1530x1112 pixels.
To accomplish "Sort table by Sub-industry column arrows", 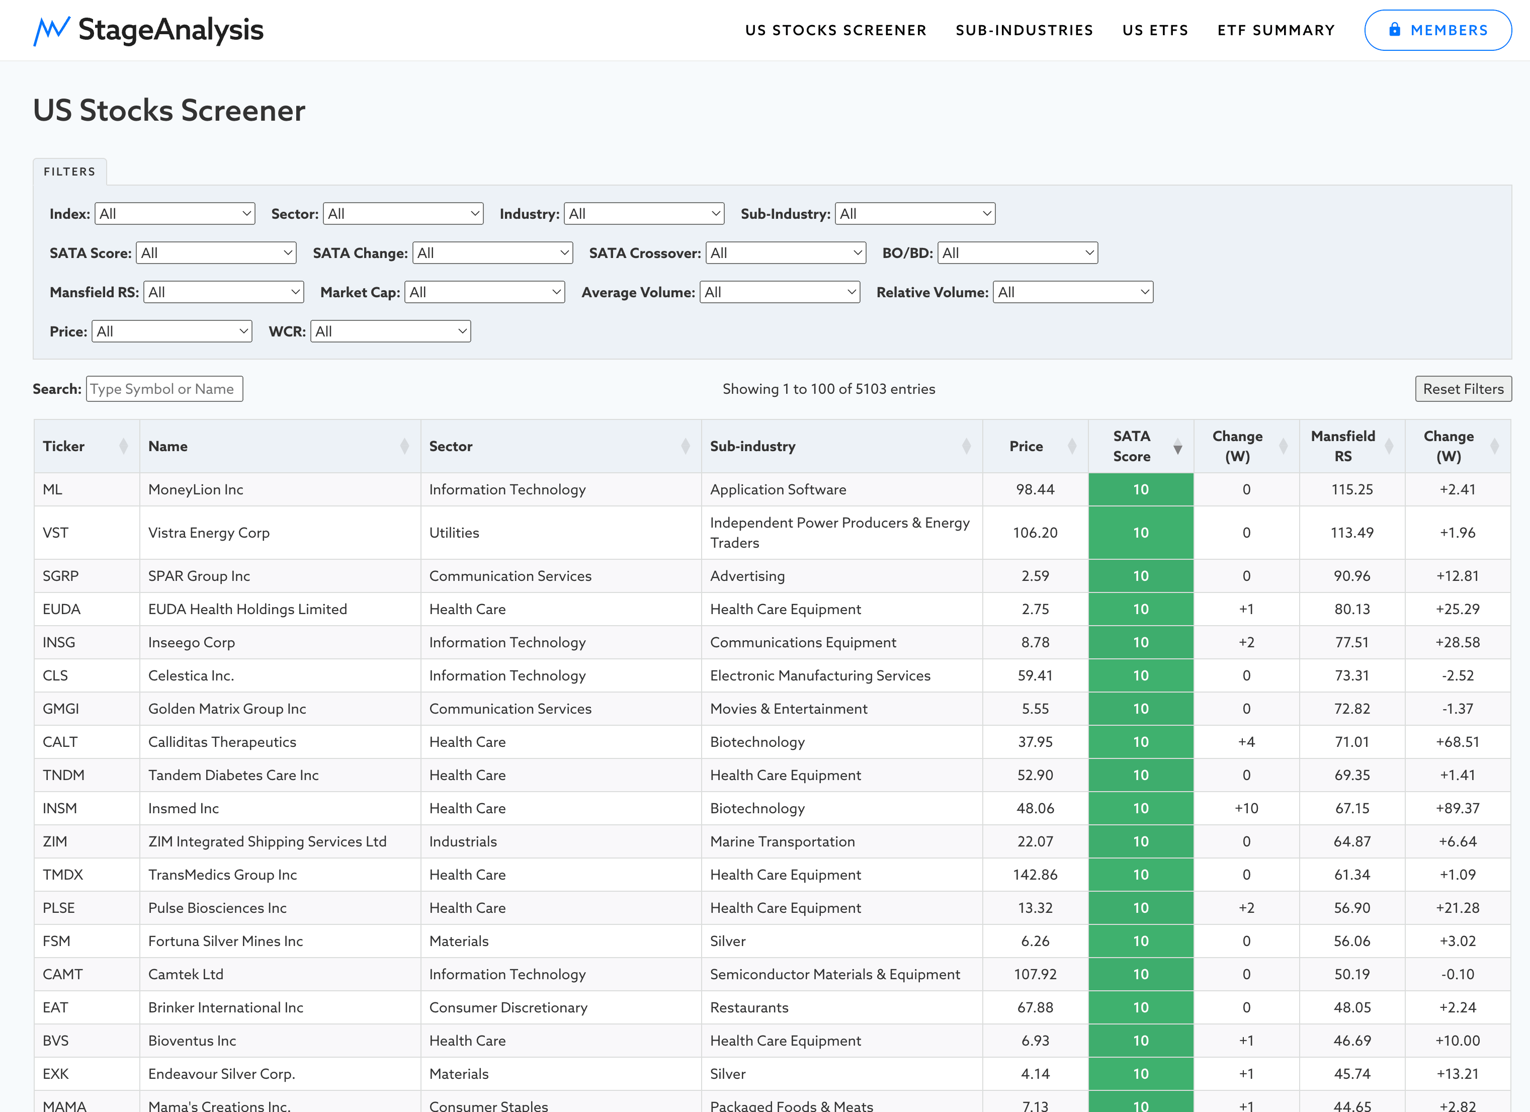I will point(966,446).
